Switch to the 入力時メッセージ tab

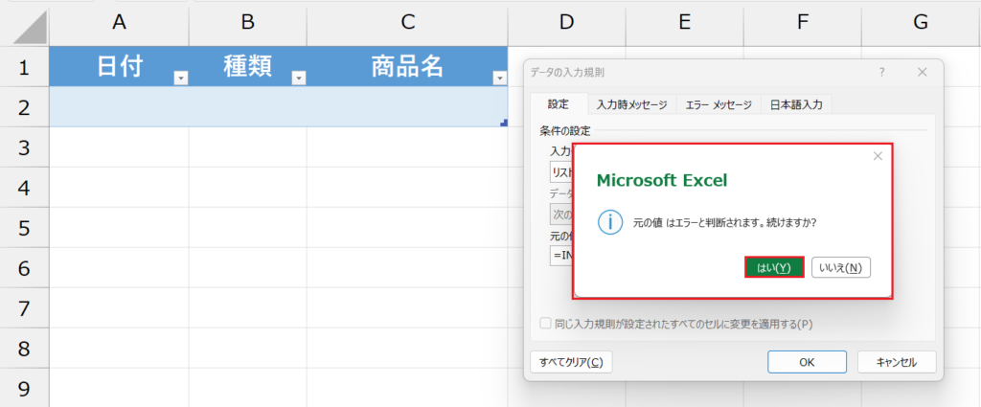pyautogui.click(x=631, y=105)
